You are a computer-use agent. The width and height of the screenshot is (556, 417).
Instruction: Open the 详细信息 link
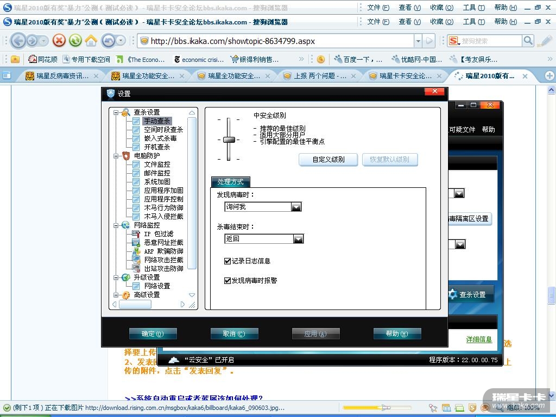pyautogui.click(x=479, y=339)
